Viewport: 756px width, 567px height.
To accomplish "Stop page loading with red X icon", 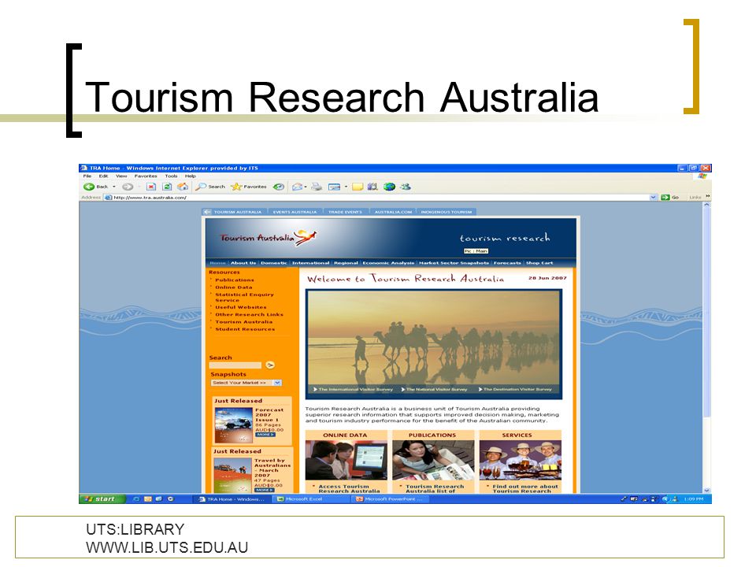I will point(151,187).
